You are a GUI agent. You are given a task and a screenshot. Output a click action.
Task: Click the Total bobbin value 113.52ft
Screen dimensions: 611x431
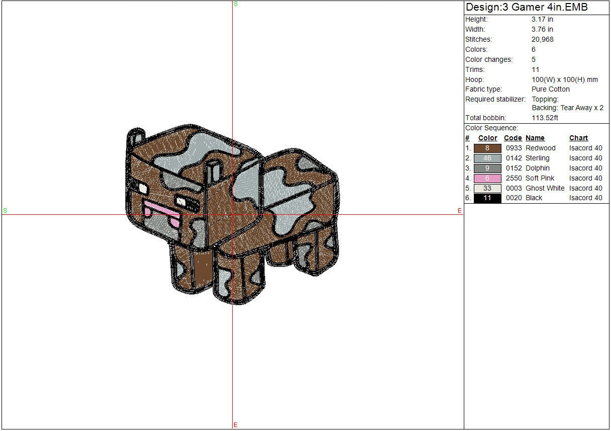click(x=545, y=118)
